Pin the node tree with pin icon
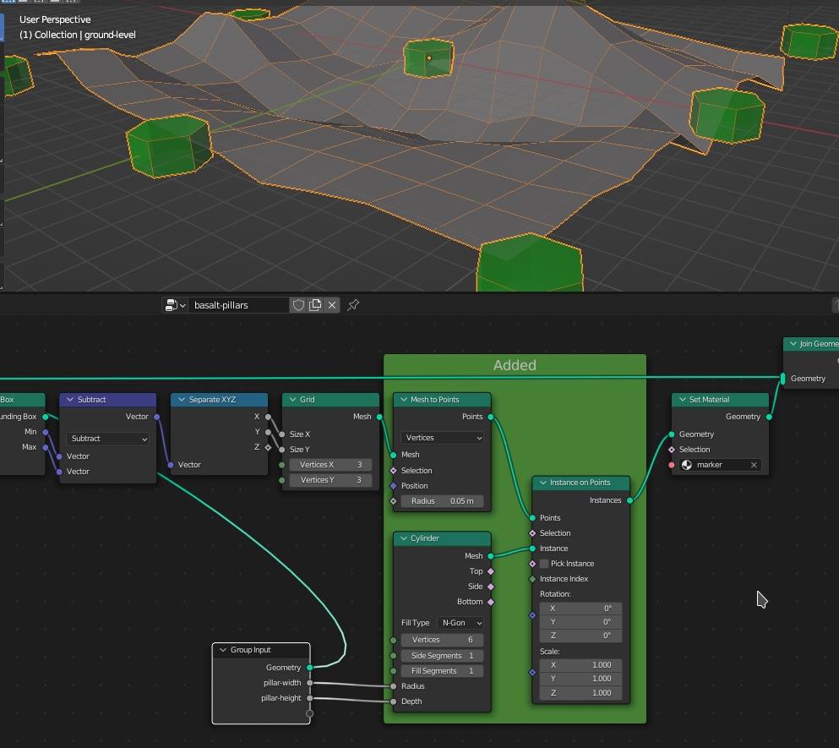This screenshot has width=839, height=748. click(353, 305)
